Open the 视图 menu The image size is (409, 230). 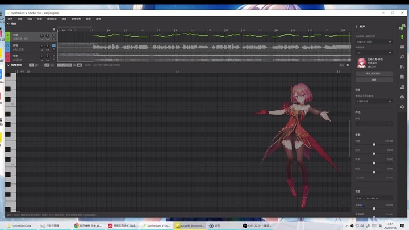[30, 19]
